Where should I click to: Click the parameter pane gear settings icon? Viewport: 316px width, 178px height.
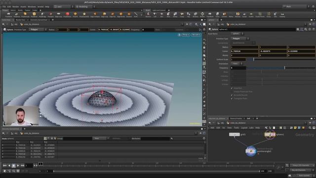coord(298,30)
